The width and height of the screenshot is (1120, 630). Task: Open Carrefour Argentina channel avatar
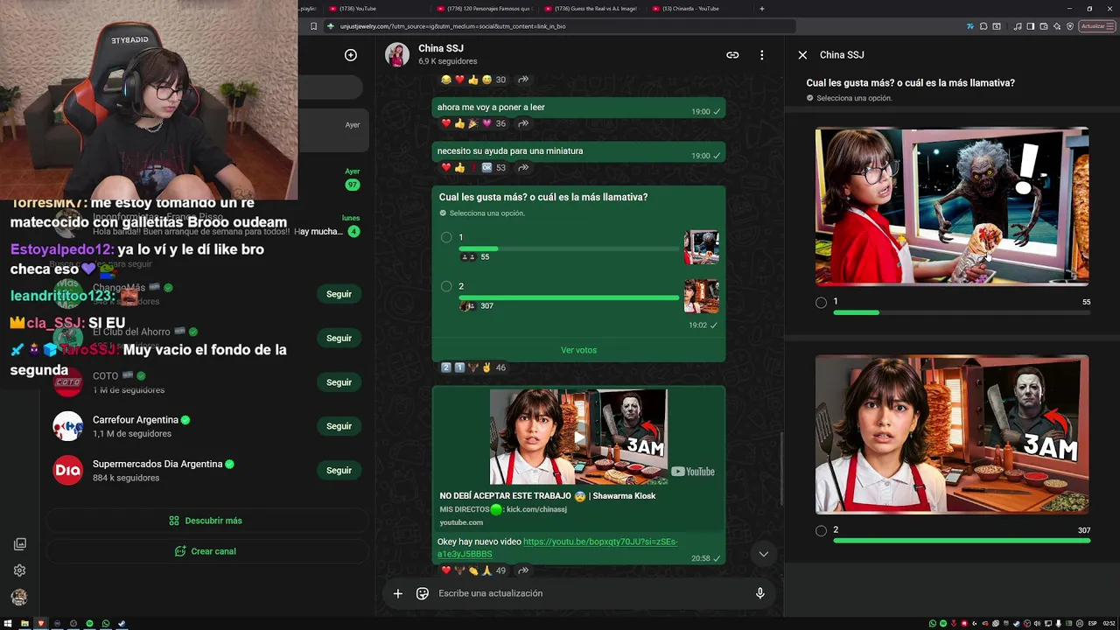pos(68,426)
